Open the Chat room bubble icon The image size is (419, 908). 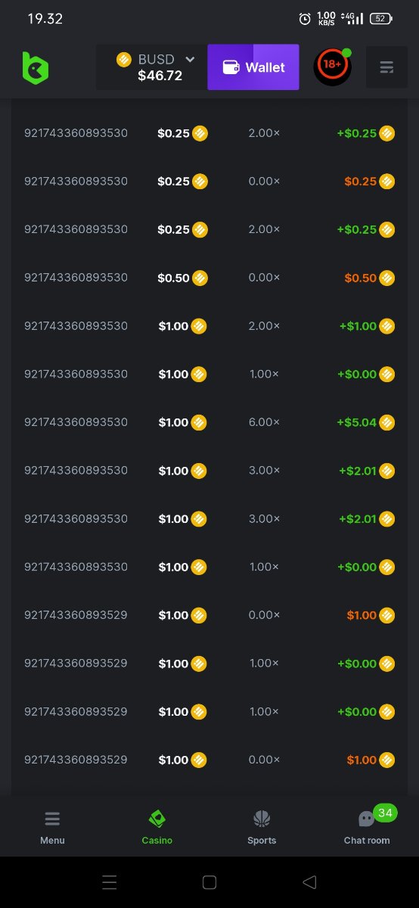point(366,819)
